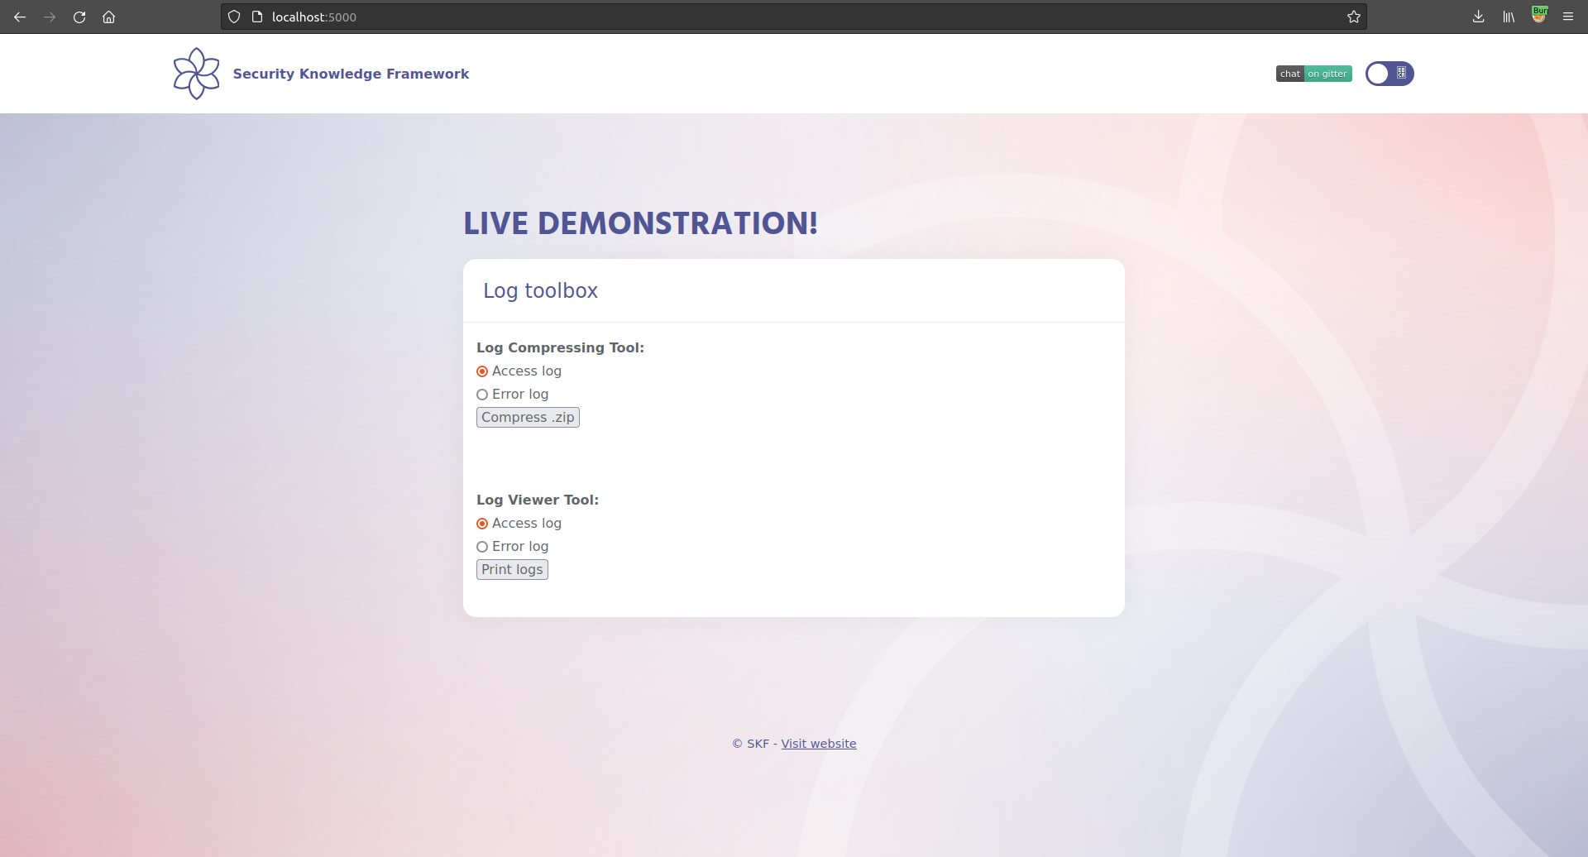The image size is (1588, 857).
Task: Select Error log in Viewer Tool
Action: [x=482, y=547]
